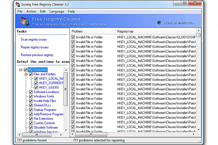218x145 pixels.
Task: Click Restore previous registry
Action: 37,55
